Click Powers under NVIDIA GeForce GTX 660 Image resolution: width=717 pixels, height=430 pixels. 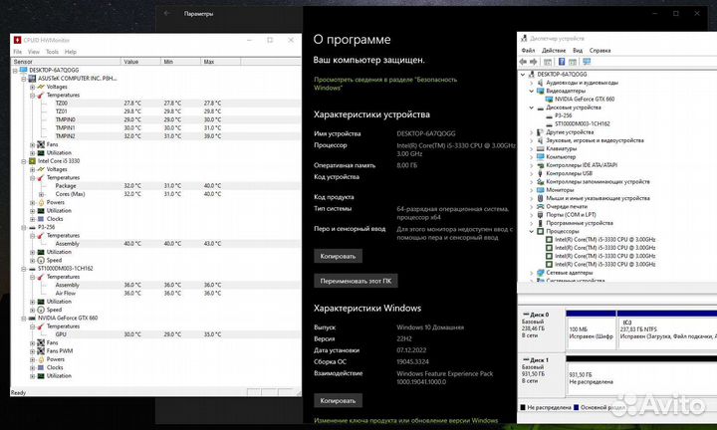(56, 359)
